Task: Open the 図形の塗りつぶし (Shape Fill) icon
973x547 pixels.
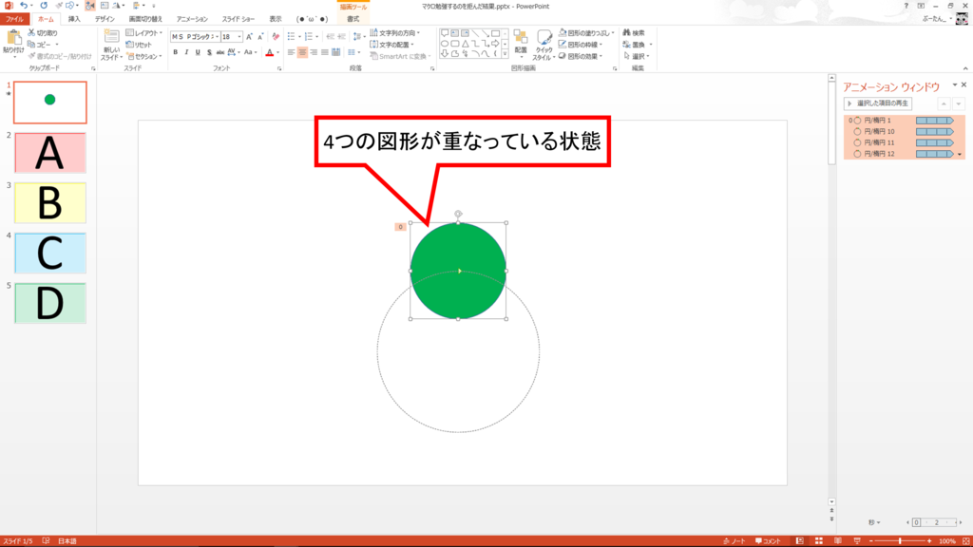Action: (584, 33)
